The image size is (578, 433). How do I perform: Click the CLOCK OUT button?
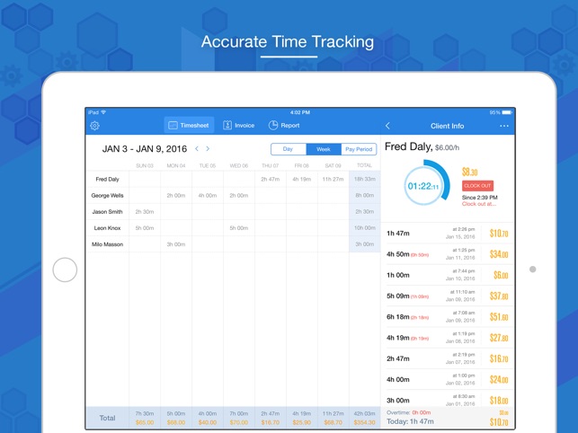pyautogui.click(x=477, y=186)
